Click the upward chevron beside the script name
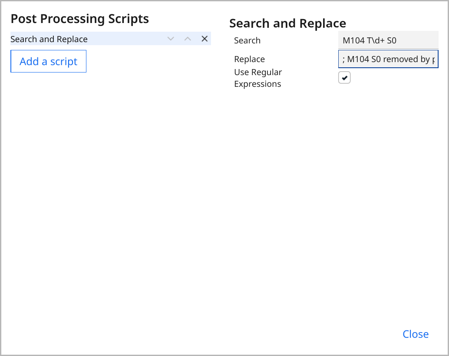 coord(188,39)
